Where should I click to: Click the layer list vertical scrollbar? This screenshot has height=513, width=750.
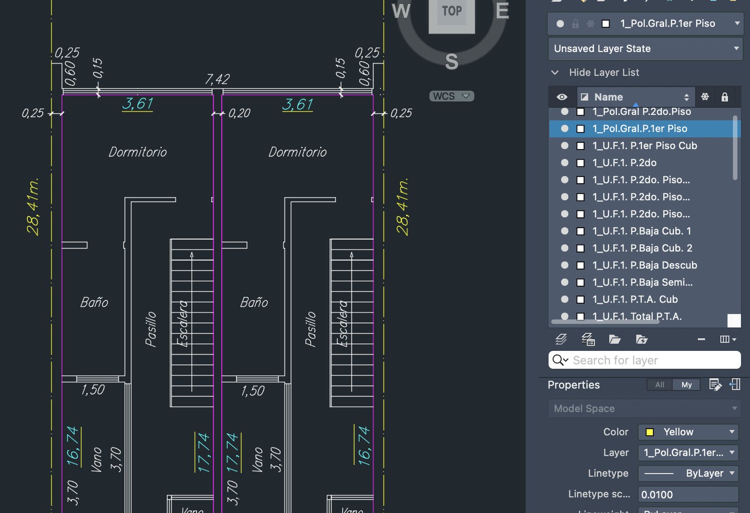(x=735, y=148)
